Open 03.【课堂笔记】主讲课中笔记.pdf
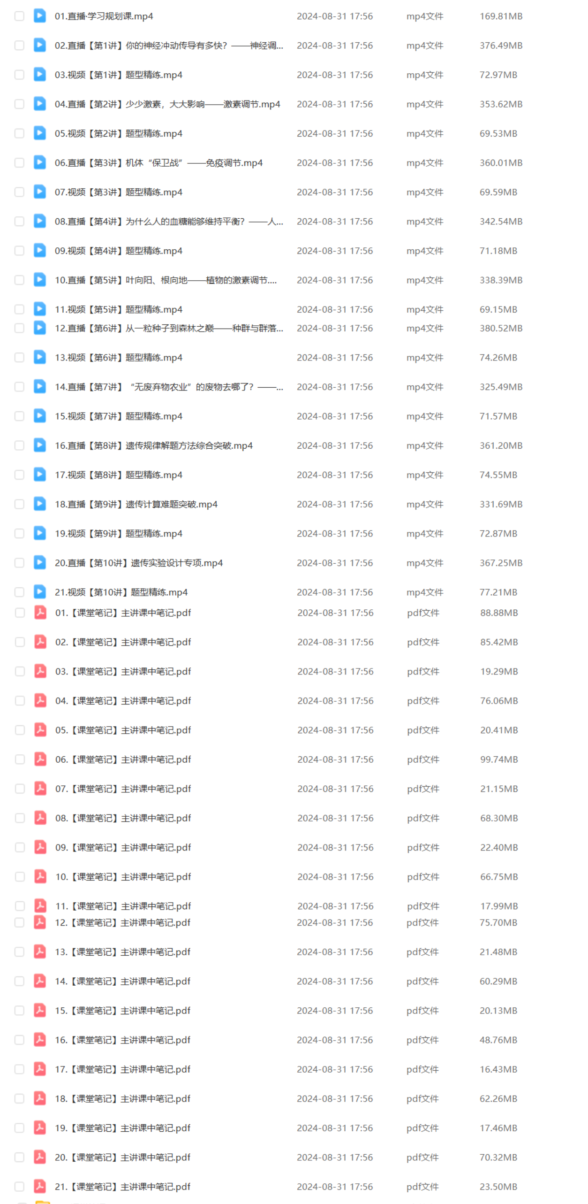The image size is (588, 1204). (123, 671)
